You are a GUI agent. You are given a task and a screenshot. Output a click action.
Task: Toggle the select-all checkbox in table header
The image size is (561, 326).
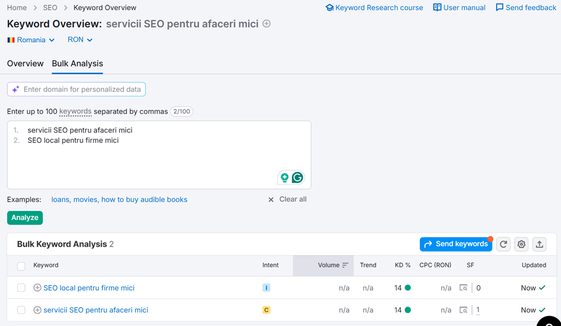coord(21,266)
